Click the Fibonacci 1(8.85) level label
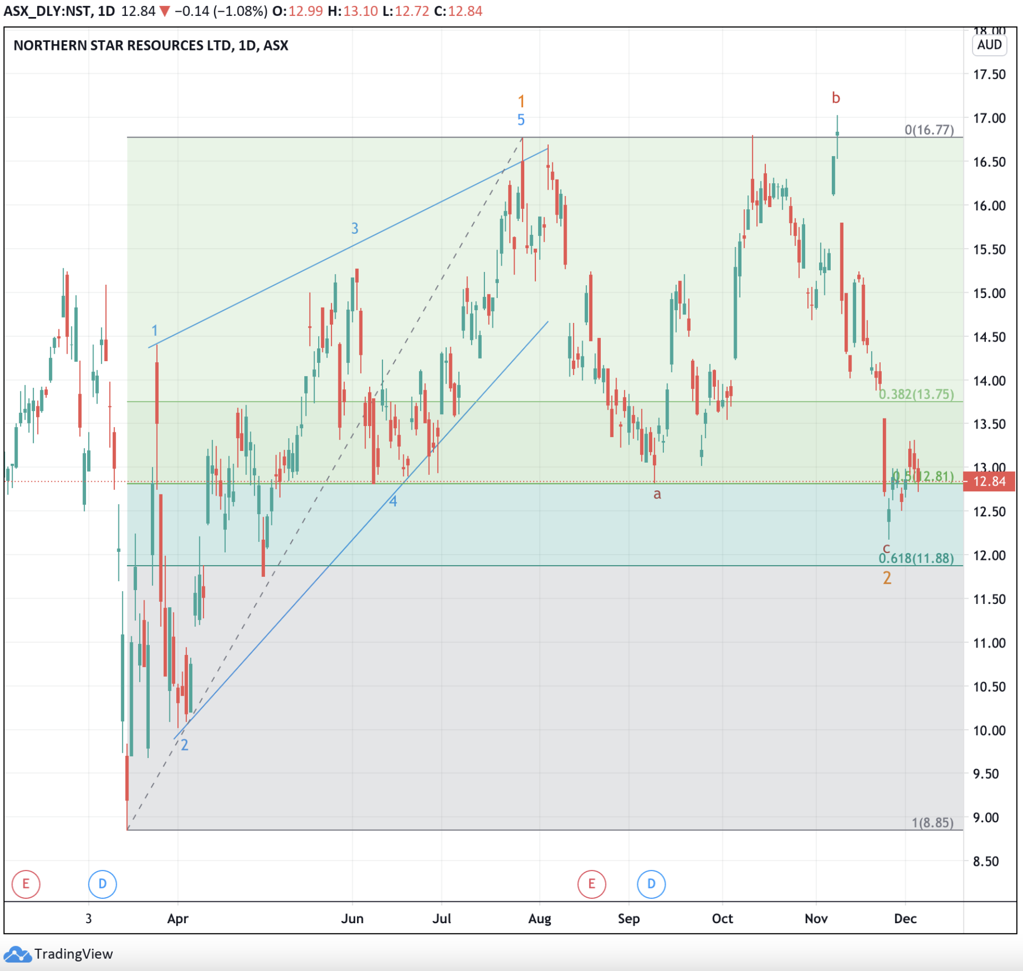This screenshot has width=1023, height=971. click(x=932, y=823)
